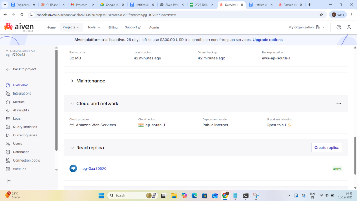This screenshot has height=201, width=357.
Task: Open the Projects dropdown menu
Action: click(71, 27)
